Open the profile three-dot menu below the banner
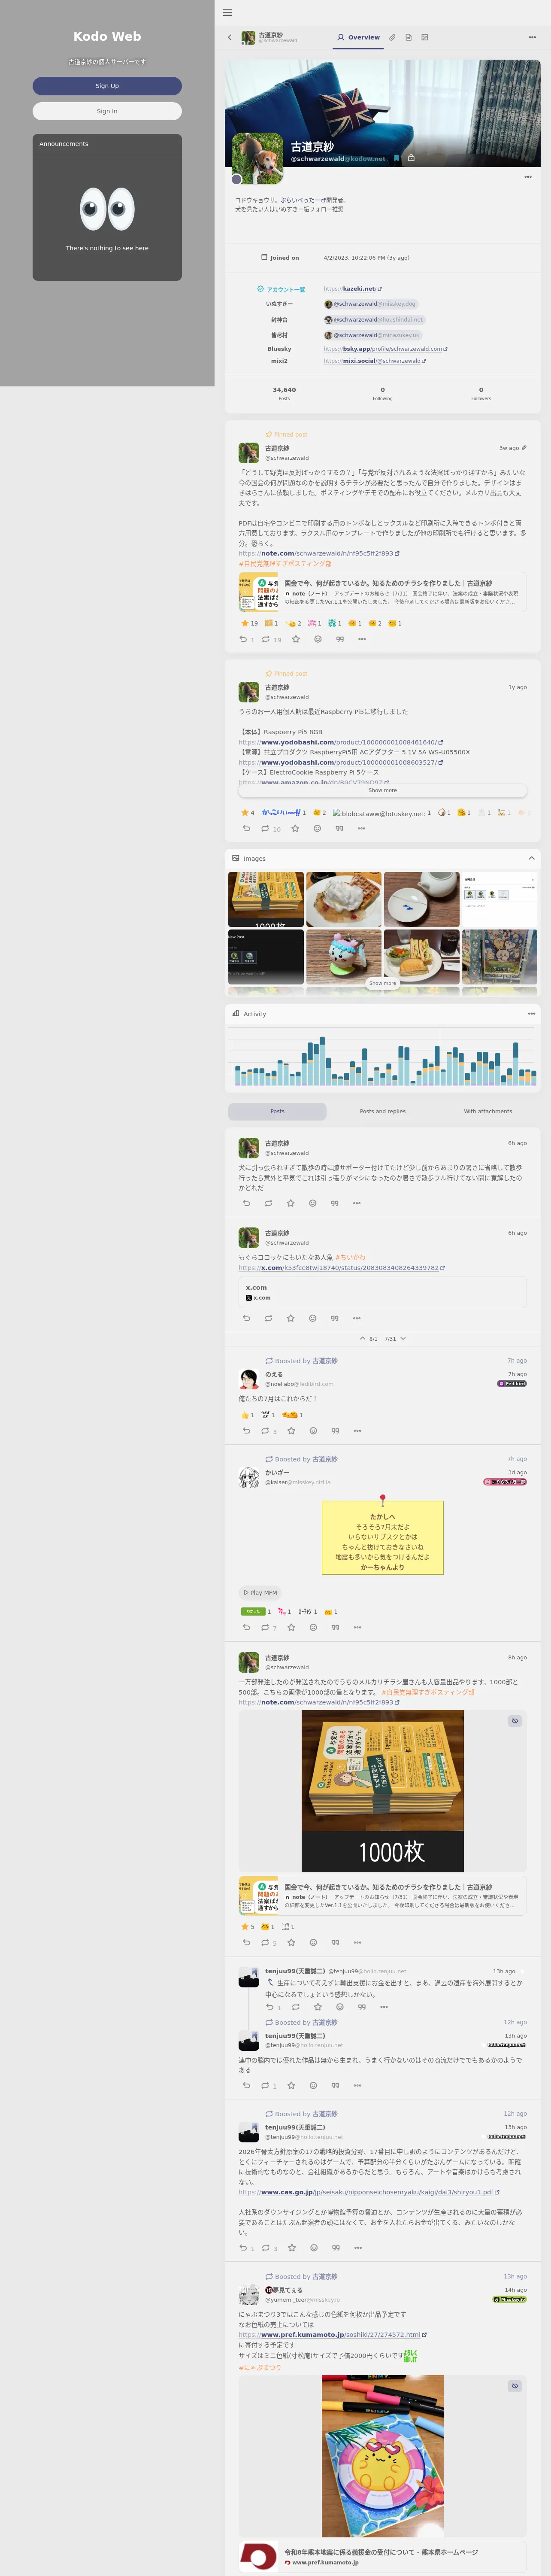Viewport: 551px width, 2576px height. pyautogui.click(x=528, y=177)
